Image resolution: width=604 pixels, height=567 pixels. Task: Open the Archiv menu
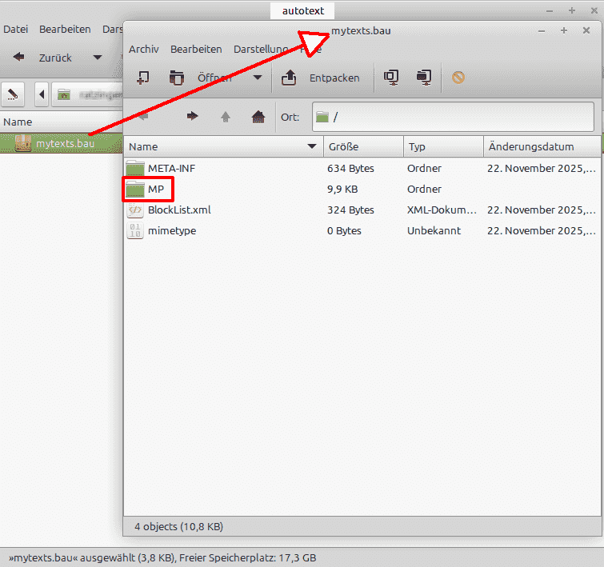pyautogui.click(x=144, y=49)
